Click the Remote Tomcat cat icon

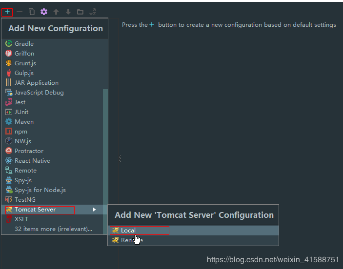[115, 240]
